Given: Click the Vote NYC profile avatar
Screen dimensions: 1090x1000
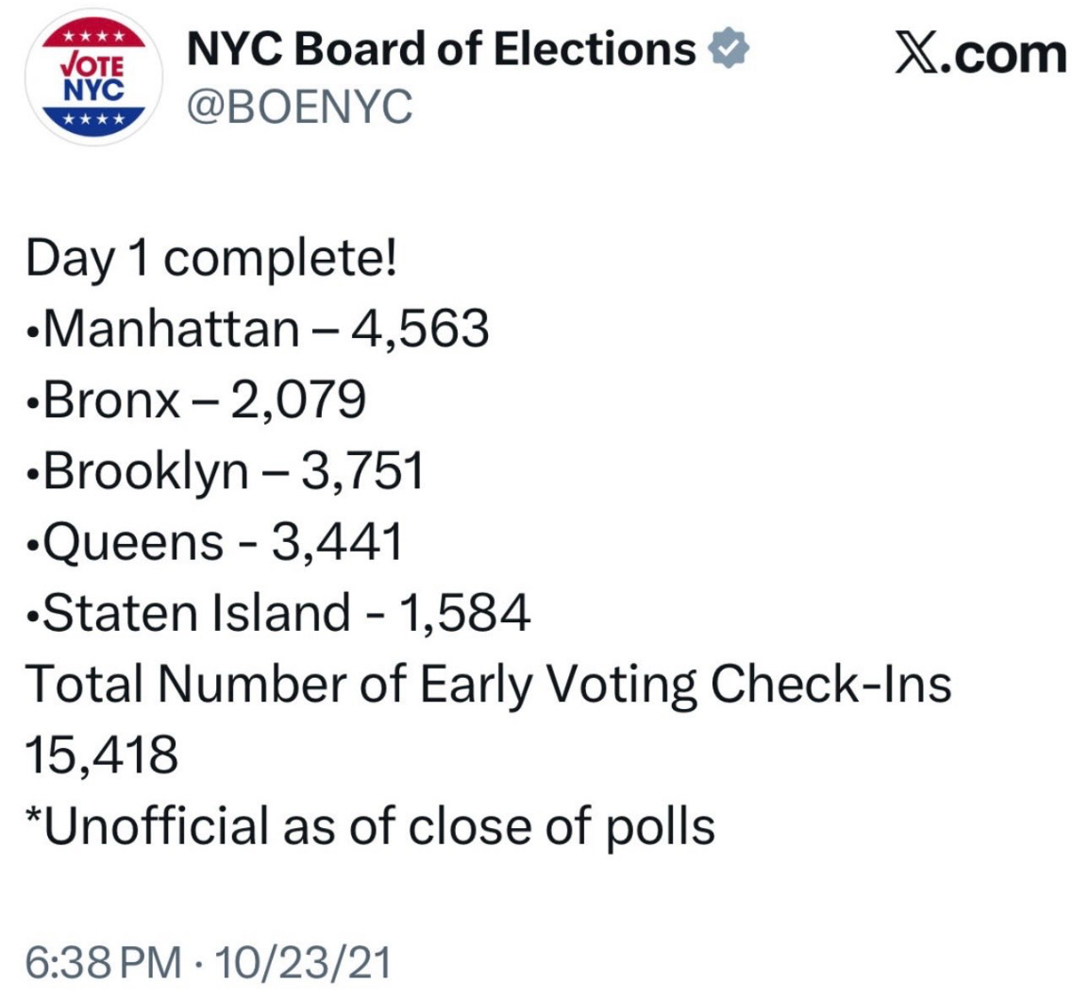Looking at the screenshot, I should [x=93, y=79].
